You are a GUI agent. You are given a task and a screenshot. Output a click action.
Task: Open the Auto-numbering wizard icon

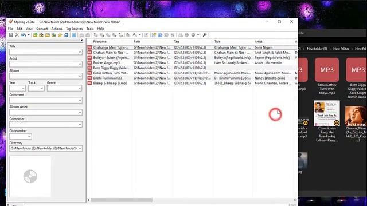[146, 35]
